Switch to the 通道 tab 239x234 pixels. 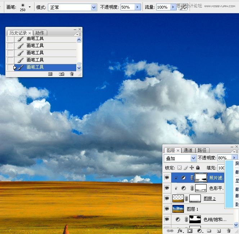[x=188, y=150]
